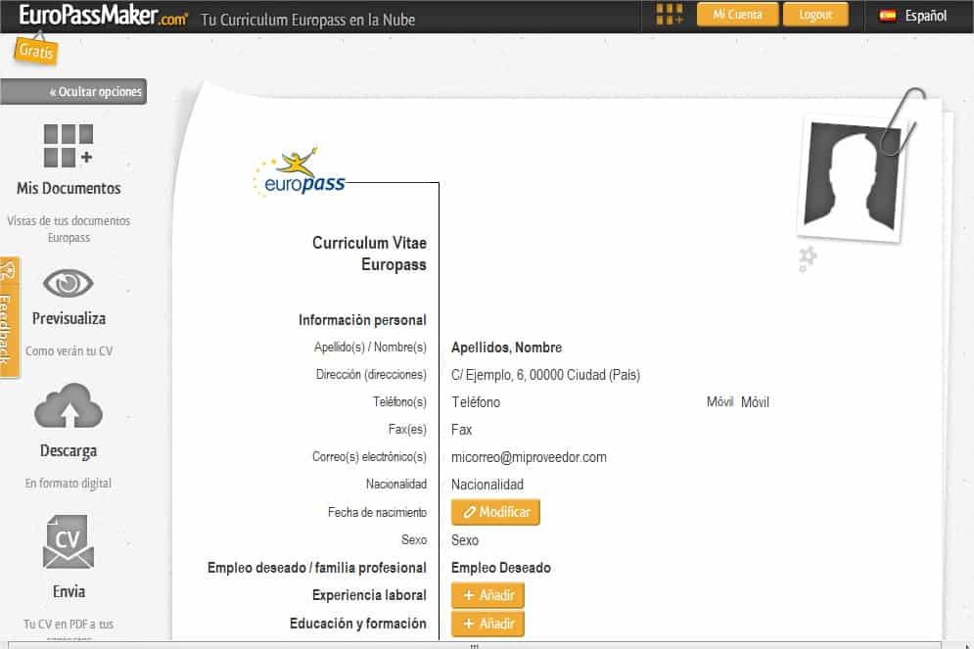The height and width of the screenshot is (649, 974).
Task: Open Mi Cuenta from the top bar
Action: point(737,14)
